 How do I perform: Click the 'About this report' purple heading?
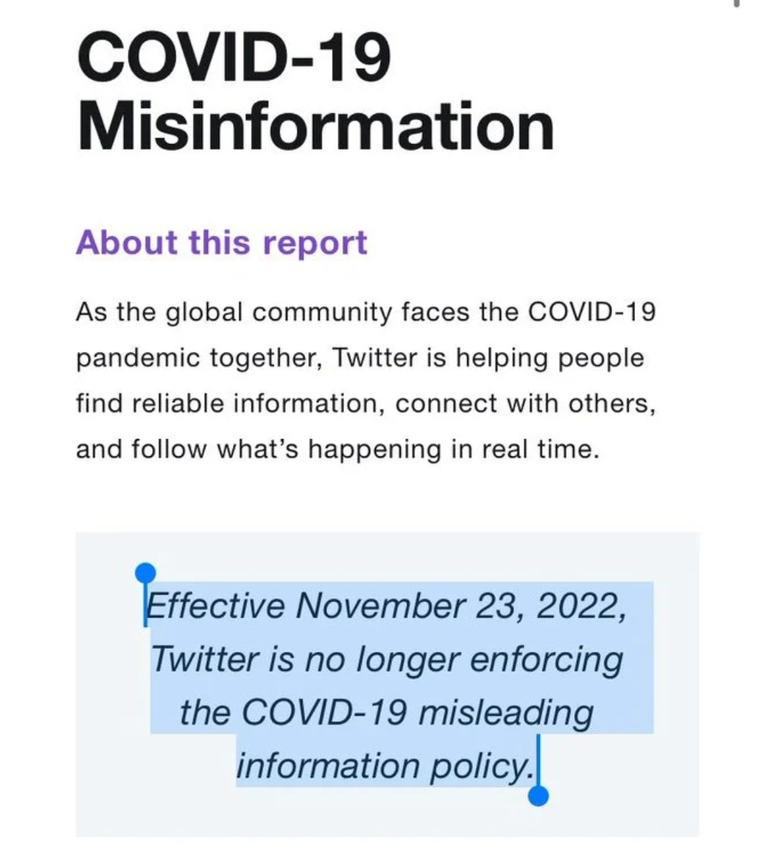pyautogui.click(x=221, y=242)
